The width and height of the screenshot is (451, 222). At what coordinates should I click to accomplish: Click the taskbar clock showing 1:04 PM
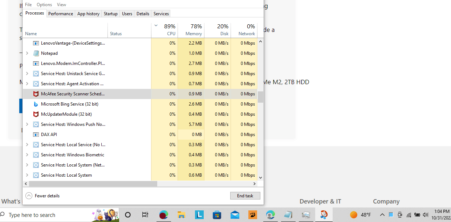[441, 214]
